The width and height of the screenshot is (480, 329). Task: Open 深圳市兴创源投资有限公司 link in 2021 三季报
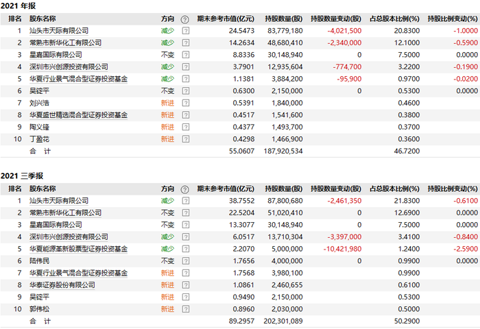pos(69,237)
